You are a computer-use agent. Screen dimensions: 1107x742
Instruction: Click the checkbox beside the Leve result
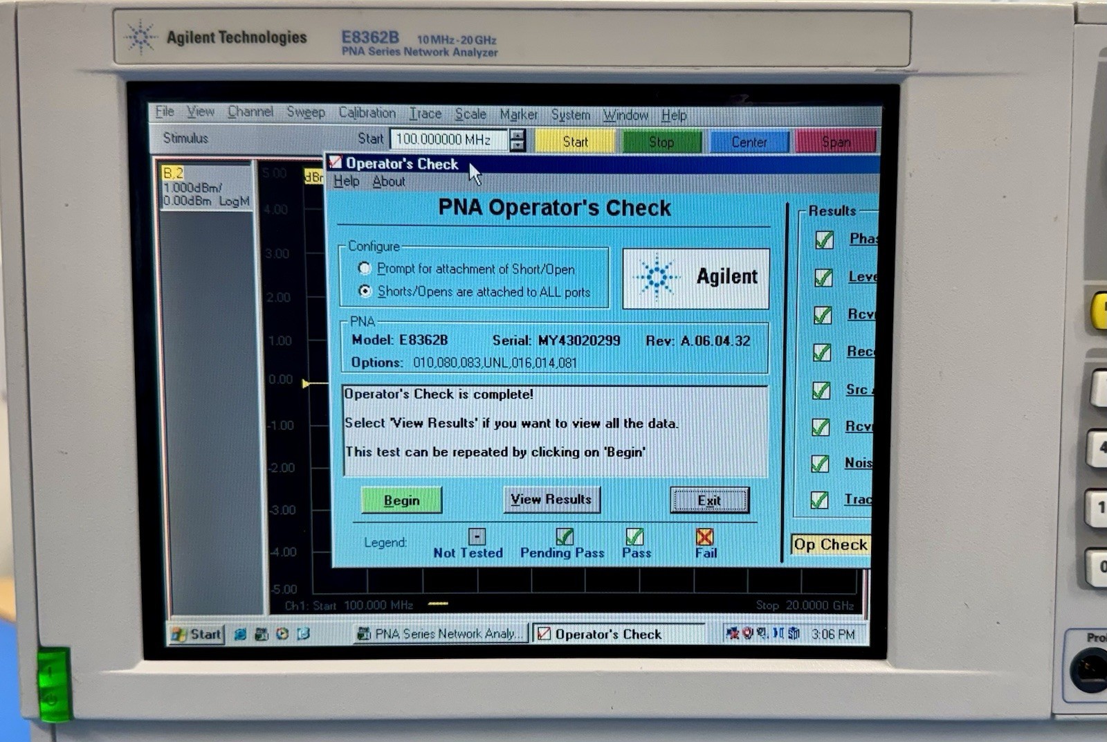click(823, 278)
